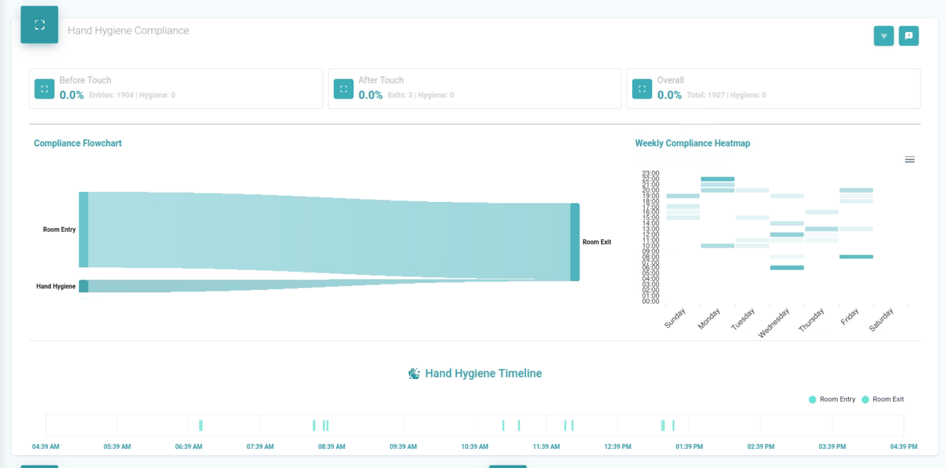946x468 pixels.
Task: Select the timeline marker near 06:39 AM
Action: point(200,425)
